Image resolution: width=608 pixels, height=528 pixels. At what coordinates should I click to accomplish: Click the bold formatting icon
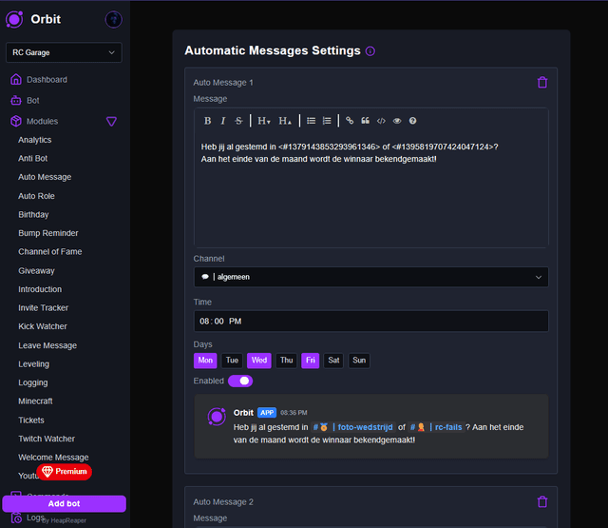click(x=208, y=121)
